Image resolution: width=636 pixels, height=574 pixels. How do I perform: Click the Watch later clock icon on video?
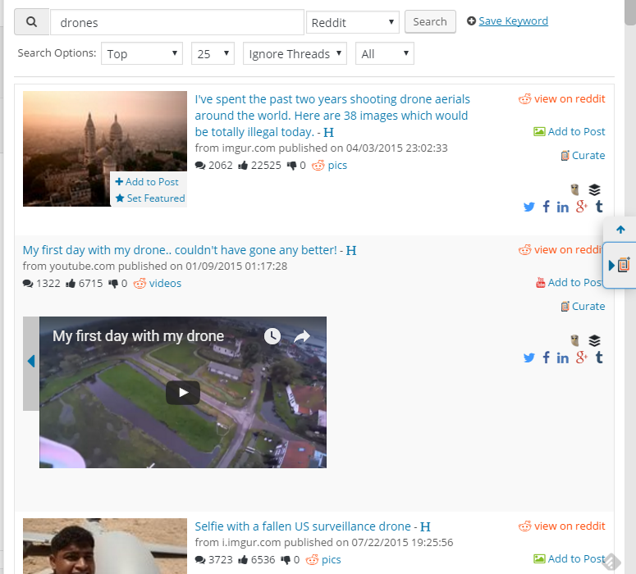pyautogui.click(x=272, y=336)
